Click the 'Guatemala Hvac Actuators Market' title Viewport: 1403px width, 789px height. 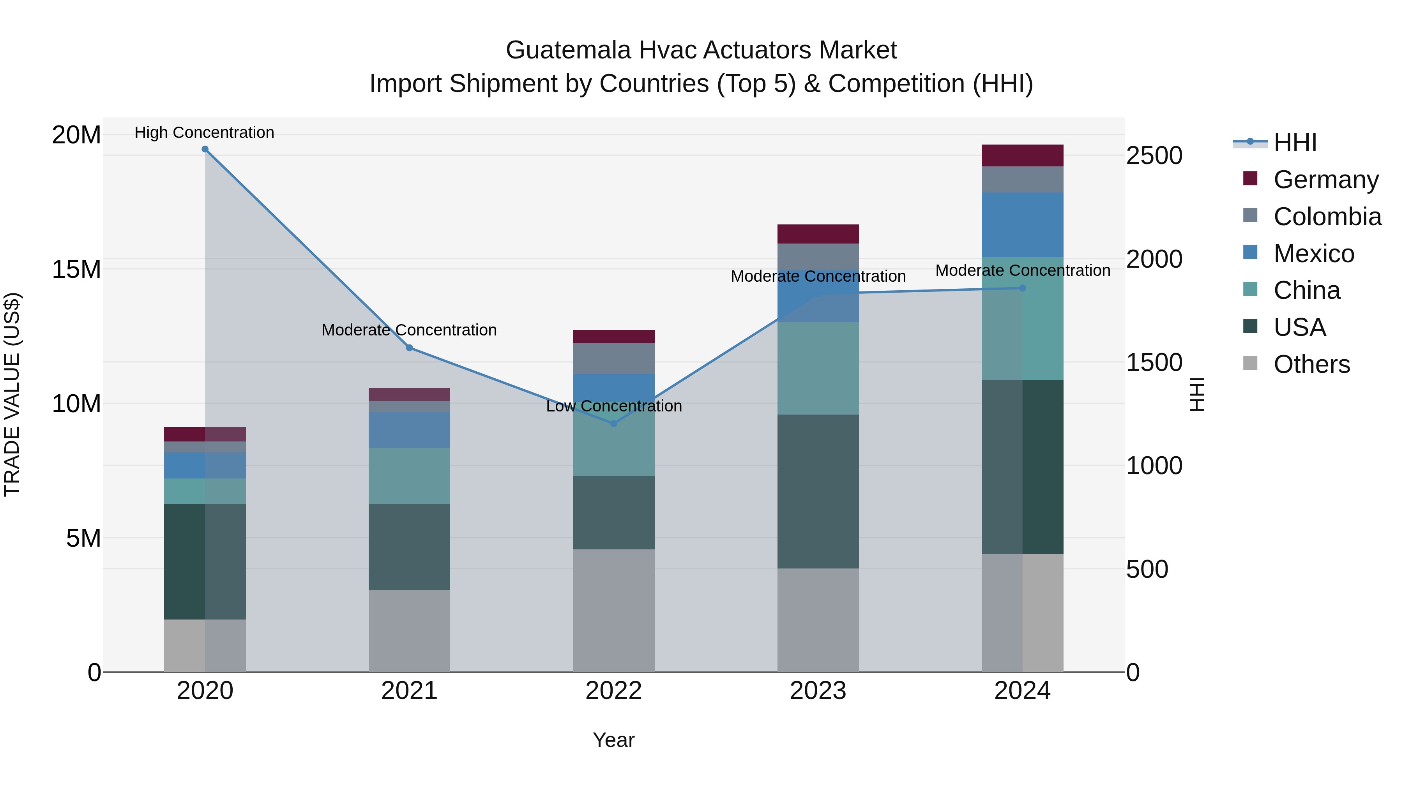point(701,50)
